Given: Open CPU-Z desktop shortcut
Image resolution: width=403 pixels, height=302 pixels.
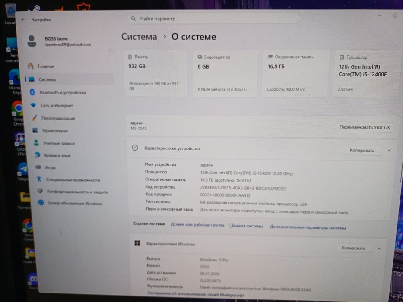Looking at the screenshot, I should pyautogui.click(x=20, y=144).
